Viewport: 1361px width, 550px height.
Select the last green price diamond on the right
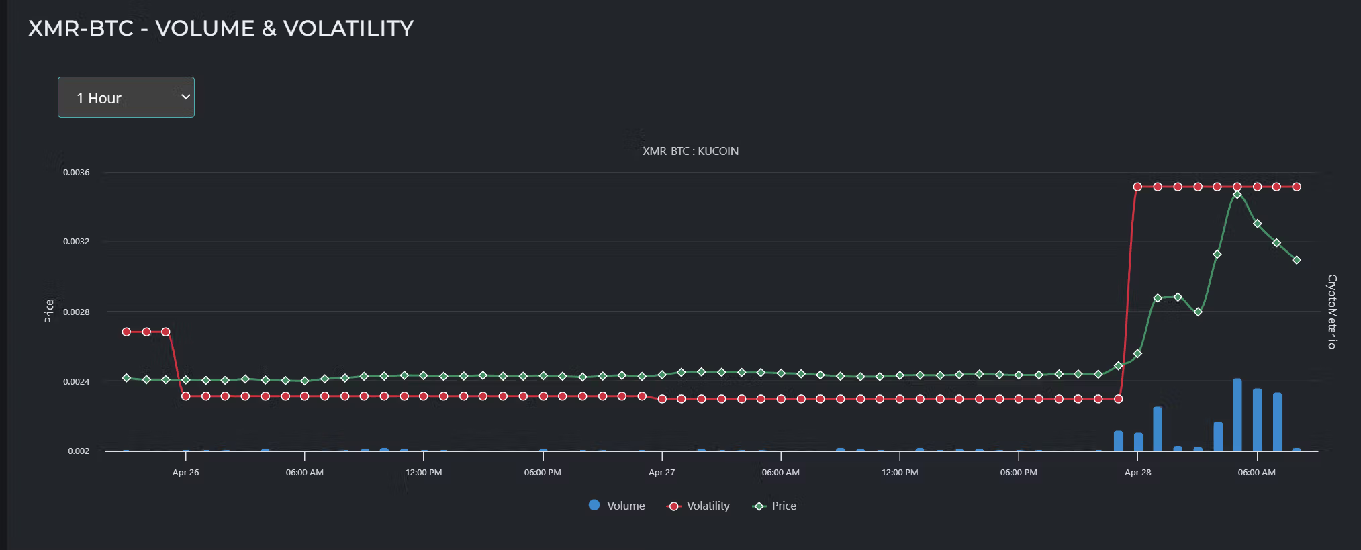pos(1297,260)
